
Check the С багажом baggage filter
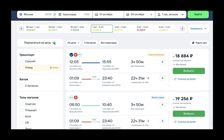pos(22,86)
